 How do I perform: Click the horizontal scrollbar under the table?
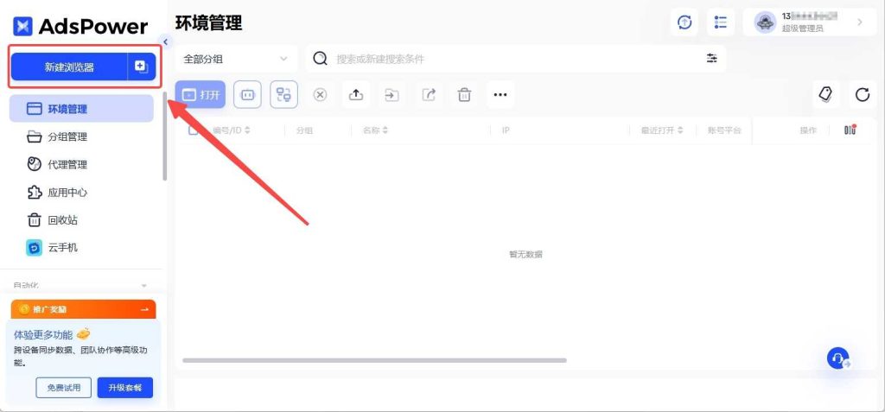pyautogui.click(x=374, y=360)
